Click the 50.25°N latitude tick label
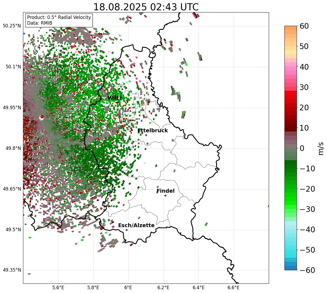 click(x=12, y=26)
